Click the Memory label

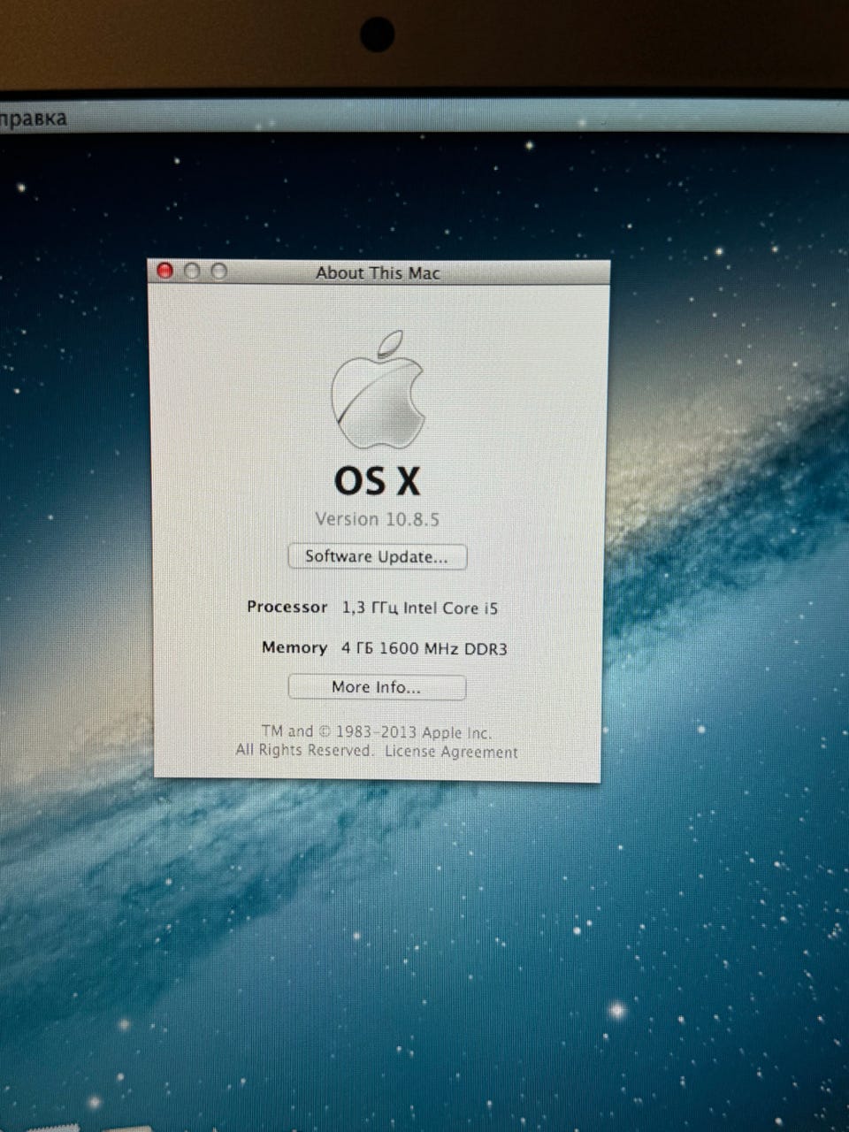(294, 647)
